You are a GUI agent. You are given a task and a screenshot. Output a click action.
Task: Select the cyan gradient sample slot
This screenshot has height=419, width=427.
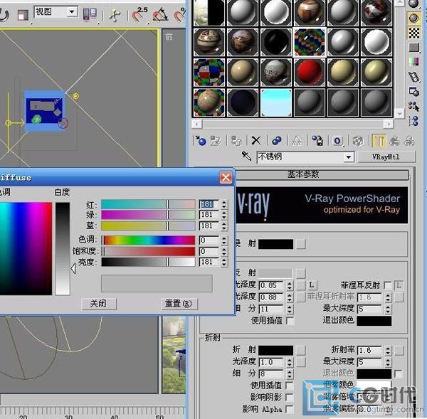pos(276,102)
